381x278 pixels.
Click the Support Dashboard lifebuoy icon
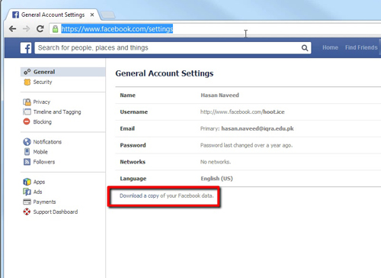(27, 212)
